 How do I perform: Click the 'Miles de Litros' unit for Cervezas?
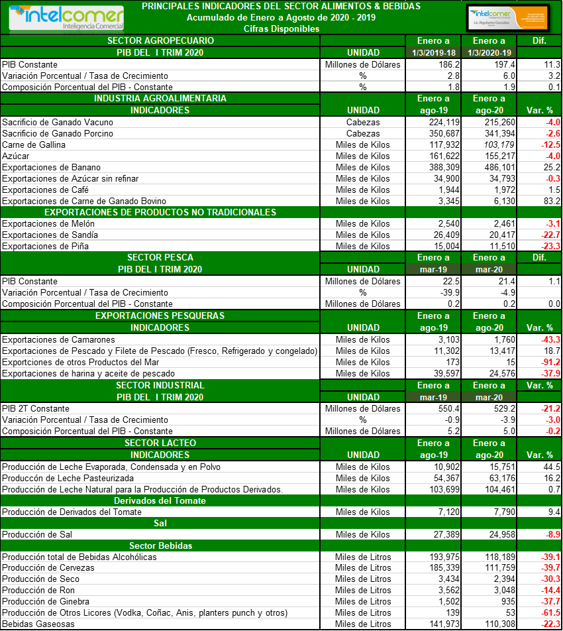coord(363,568)
